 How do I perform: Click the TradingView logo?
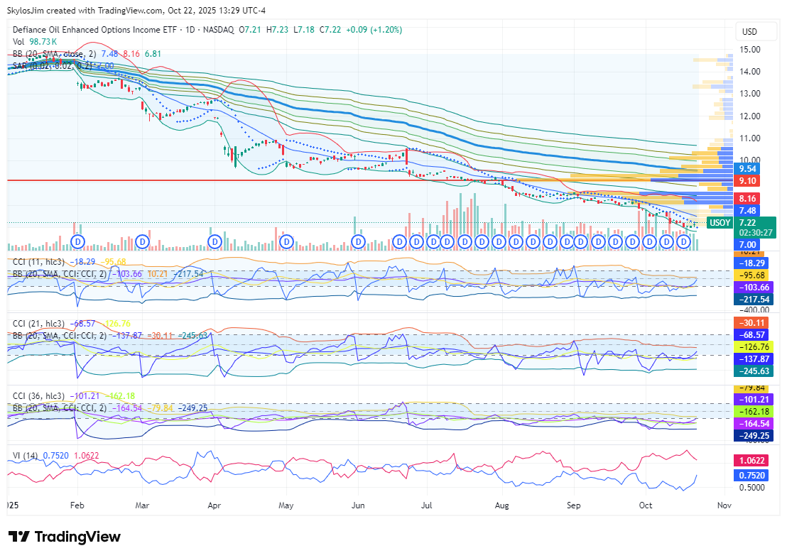click(x=64, y=537)
